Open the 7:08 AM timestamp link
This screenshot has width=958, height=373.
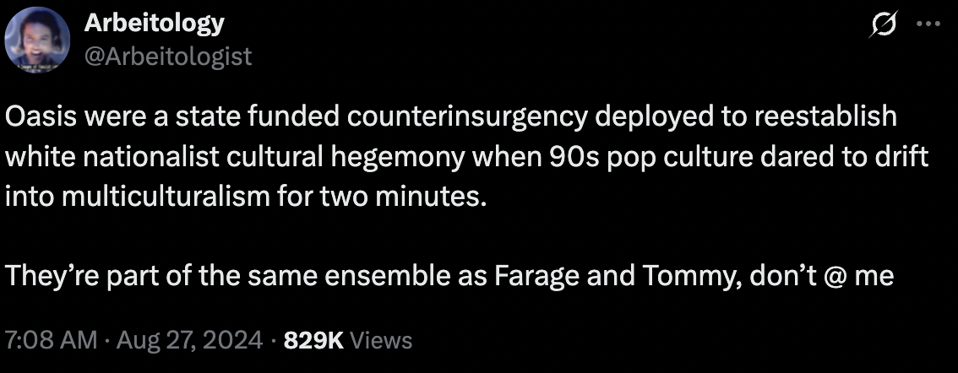click(x=51, y=340)
